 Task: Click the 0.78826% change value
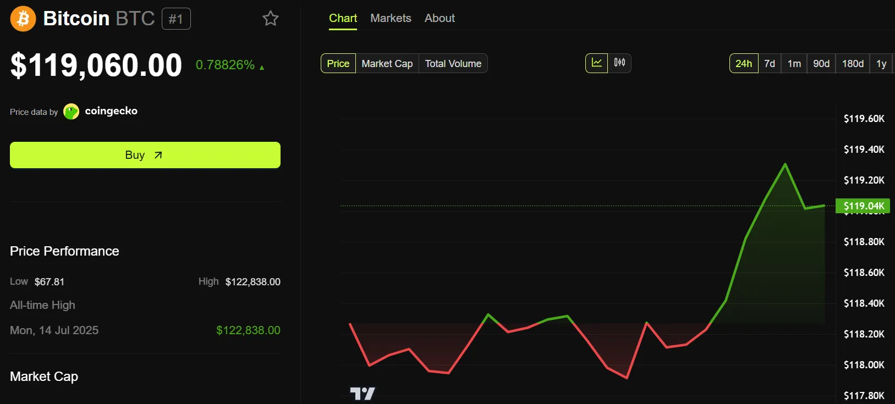coord(225,65)
